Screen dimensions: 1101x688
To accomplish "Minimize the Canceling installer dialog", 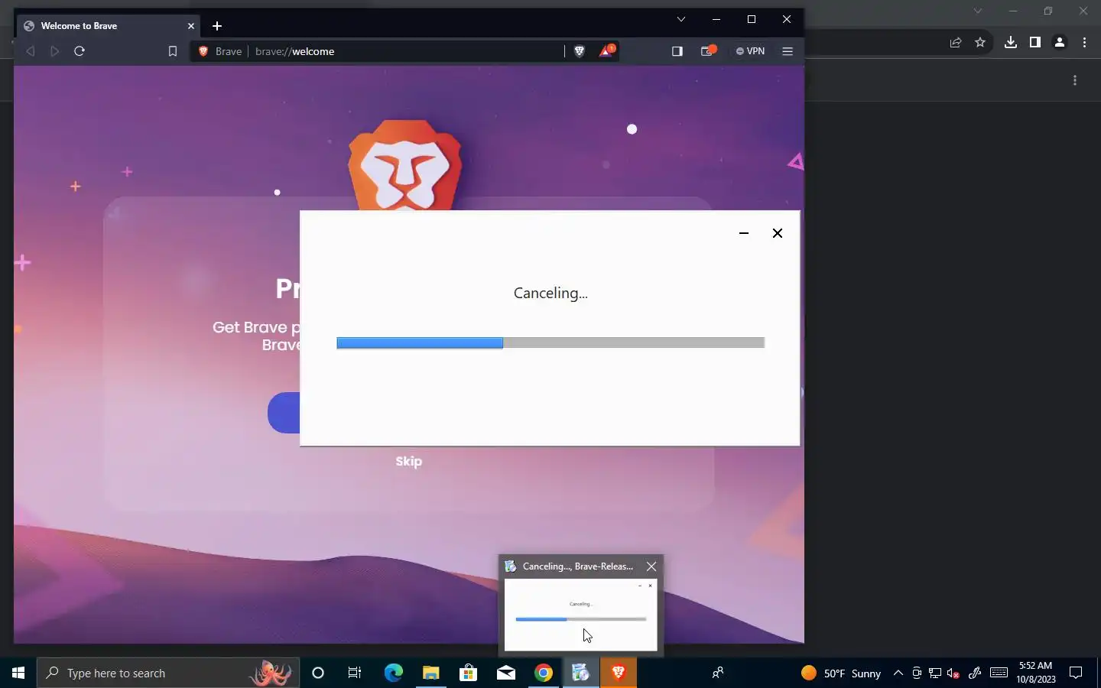I will point(744,233).
